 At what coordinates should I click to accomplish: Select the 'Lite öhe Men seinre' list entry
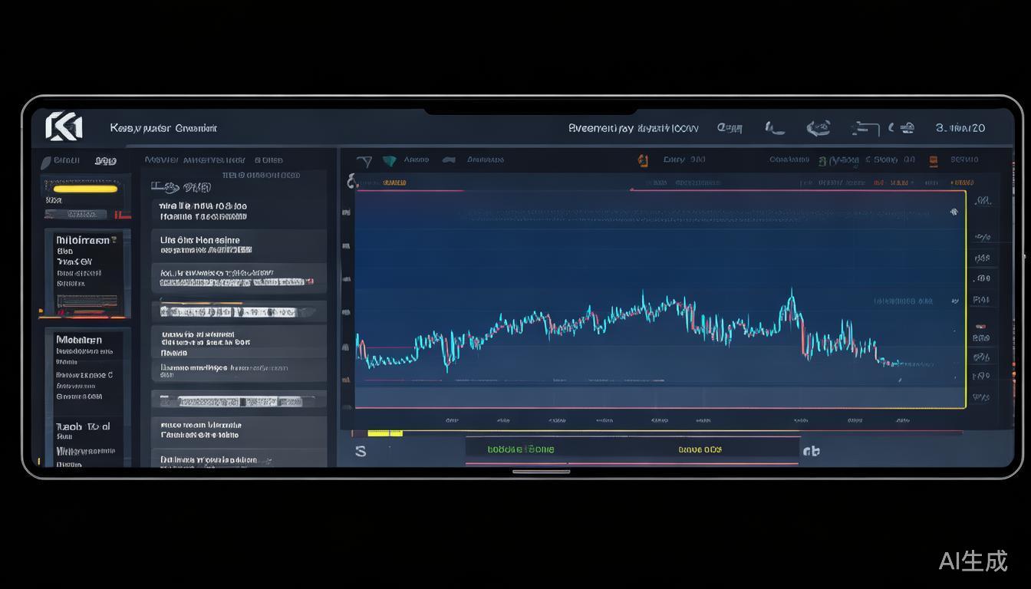(x=200, y=244)
